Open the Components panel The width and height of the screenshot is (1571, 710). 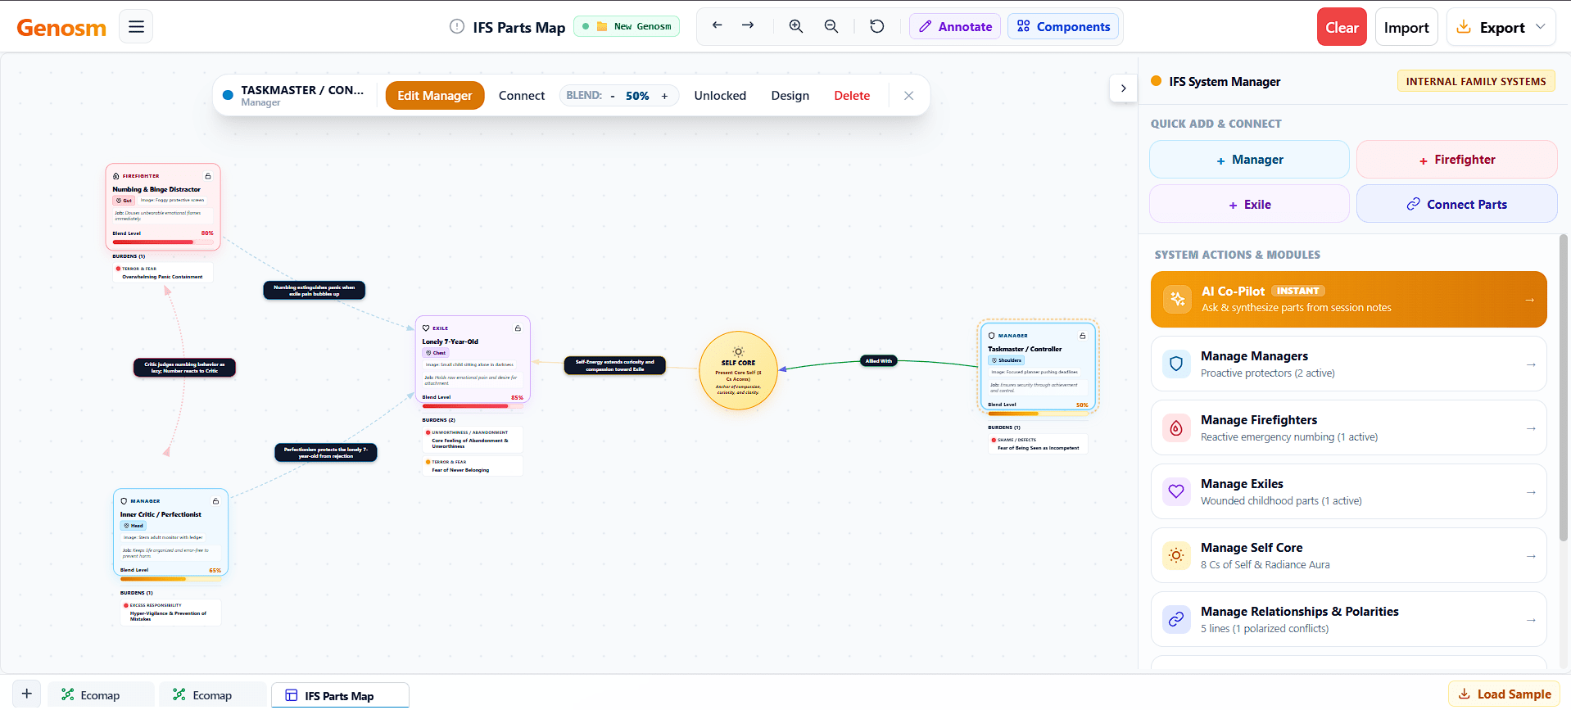(1063, 26)
